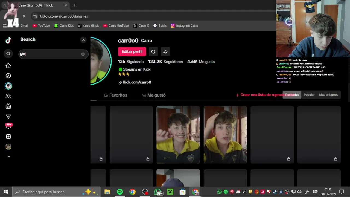Open the Kick.com/carro0 link
This screenshot has width=350, height=197.
(135, 82)
